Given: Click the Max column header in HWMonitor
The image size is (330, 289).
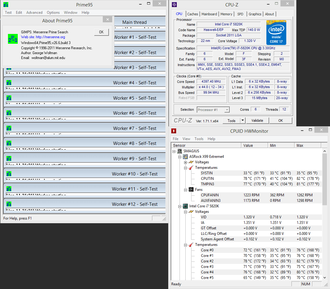Looking at the screenshot, I should 307,145.
